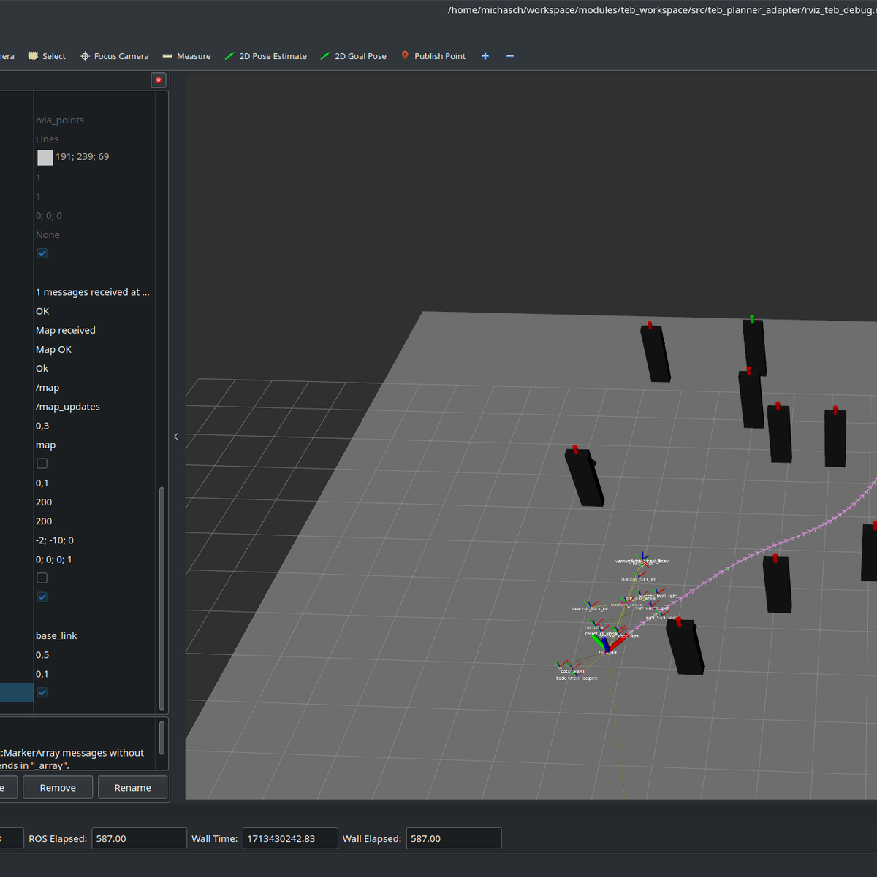
Task: Pick the Measure tool
Action: (x=186, y=56)
